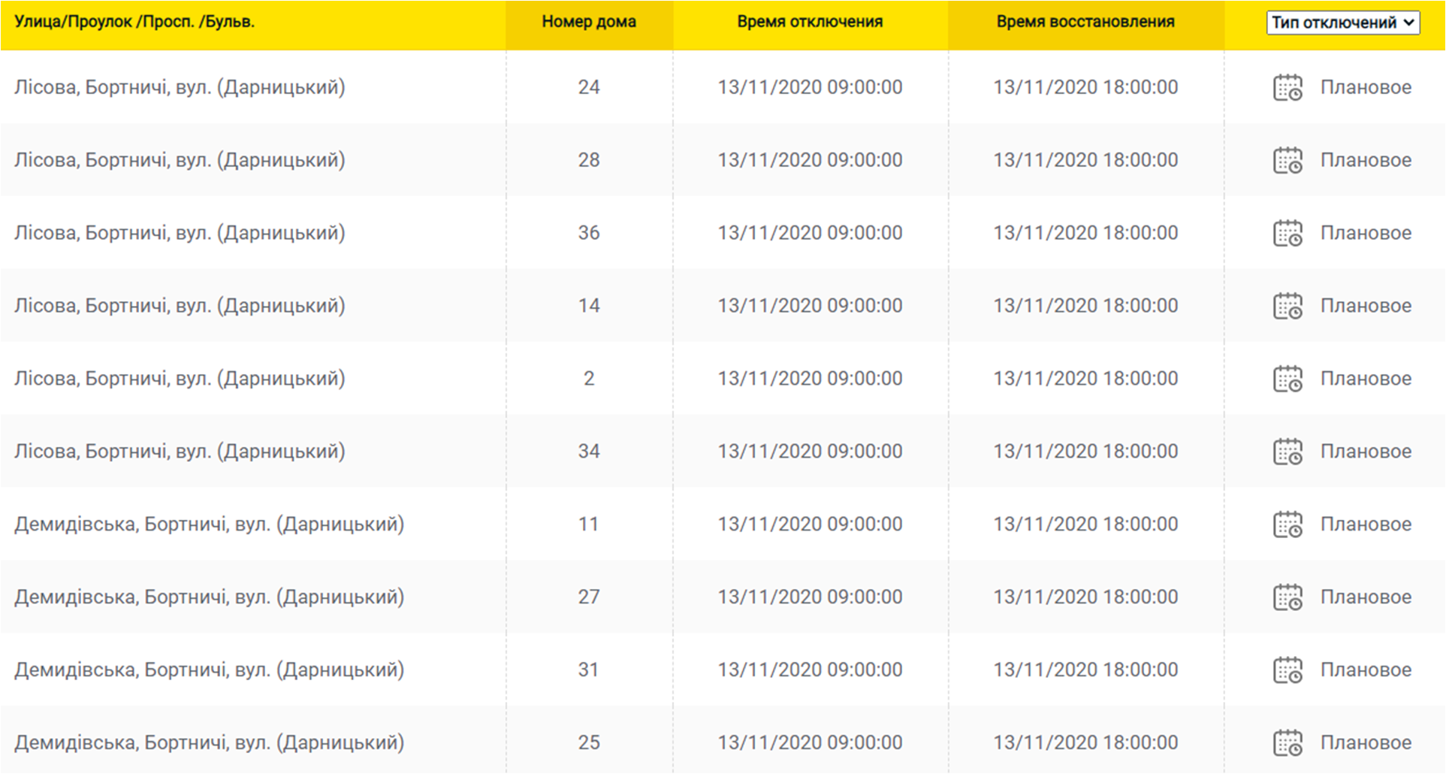Click calendar icon in Лісова house 36 row
Viewport: 1446px width, 774px height.
click(1288, 233)
